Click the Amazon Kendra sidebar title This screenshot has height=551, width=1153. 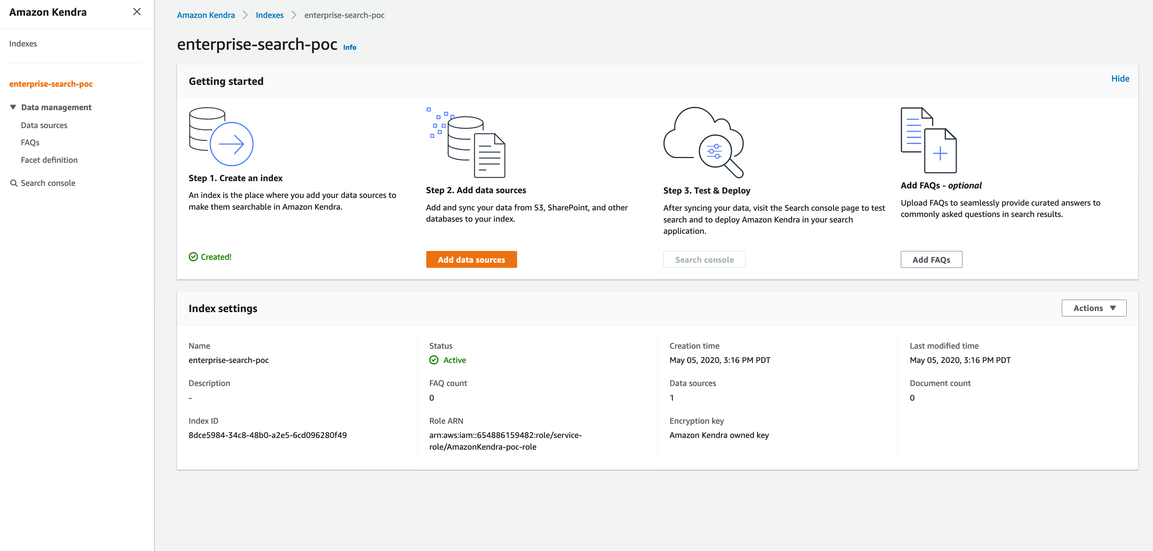point(48,12)
